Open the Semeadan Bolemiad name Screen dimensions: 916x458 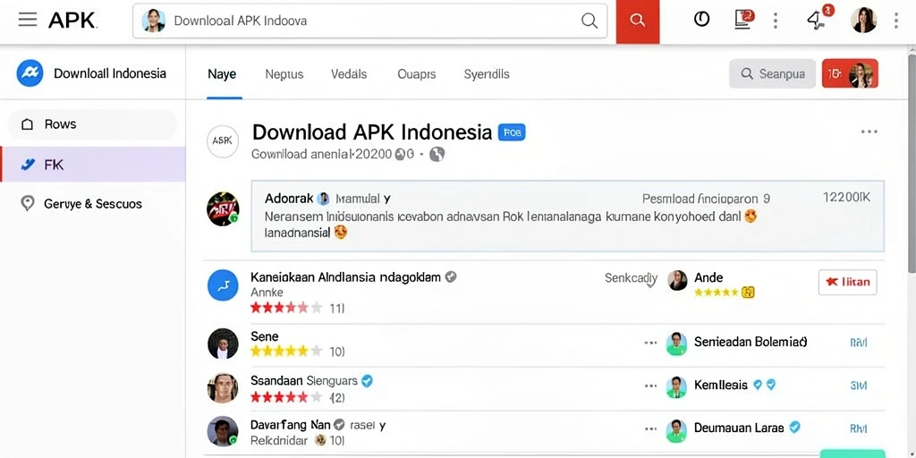[751, 342]
